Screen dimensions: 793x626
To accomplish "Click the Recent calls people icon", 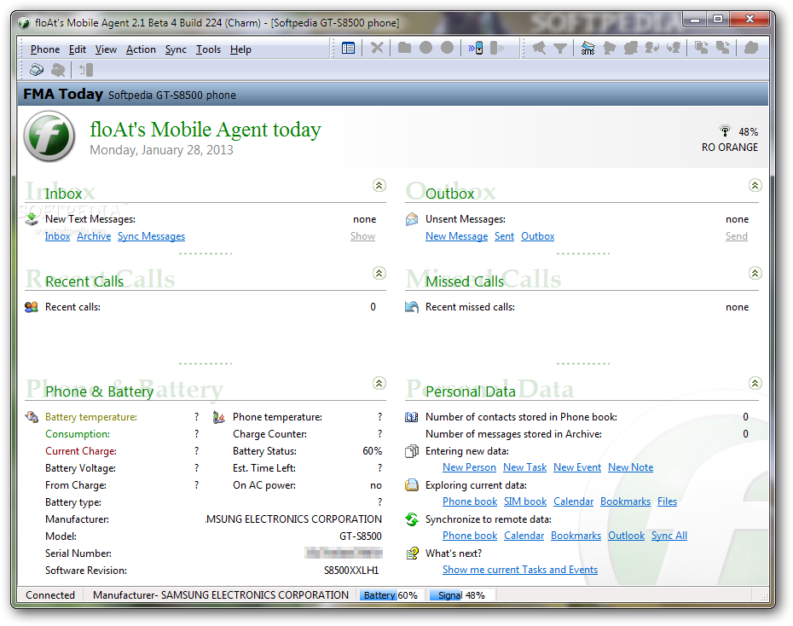I will [x=32, y=307].
